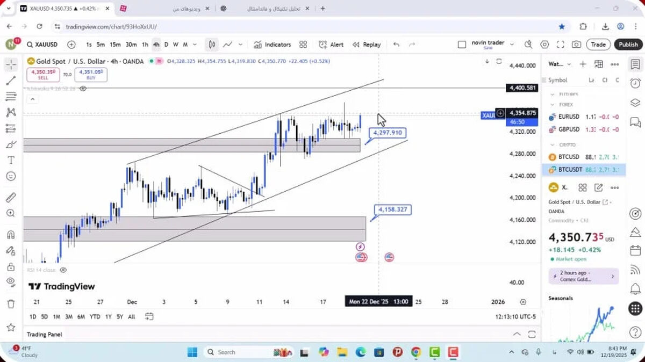Open chart settings hexagon icon
The height and width of the screenshot is (362, 645).
pos(544,45)
